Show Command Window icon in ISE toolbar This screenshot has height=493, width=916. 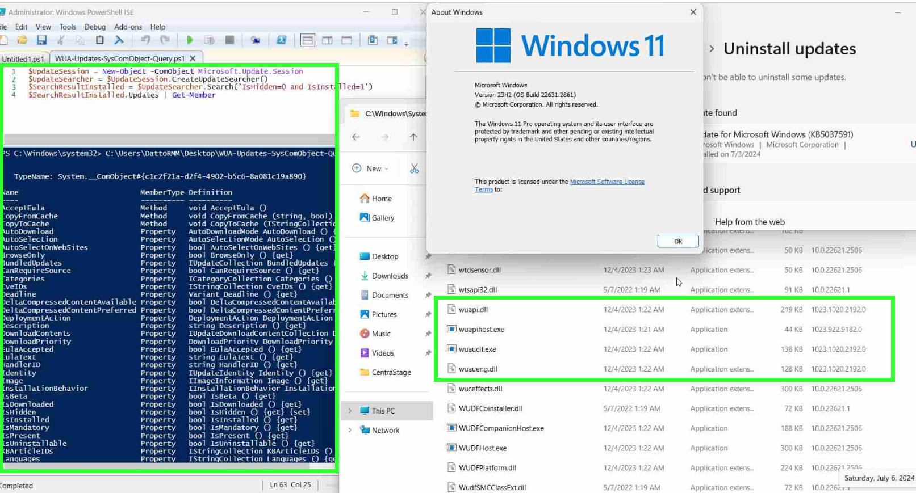click(373, 40)
